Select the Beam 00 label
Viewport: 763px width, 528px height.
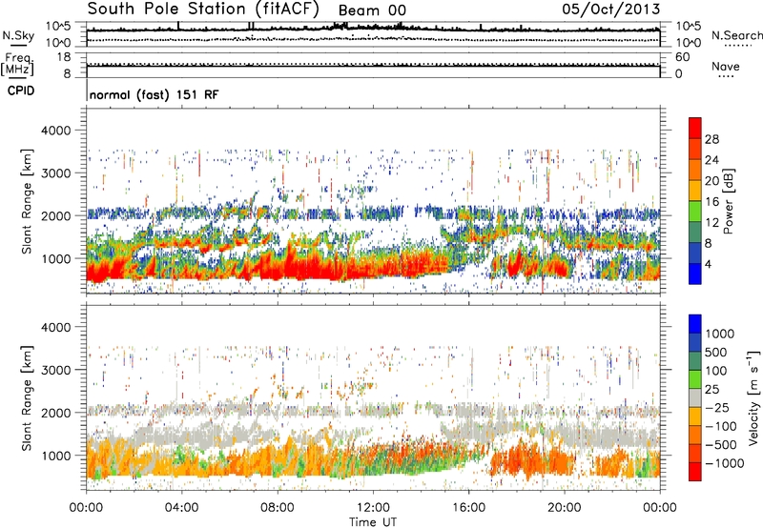372,10
